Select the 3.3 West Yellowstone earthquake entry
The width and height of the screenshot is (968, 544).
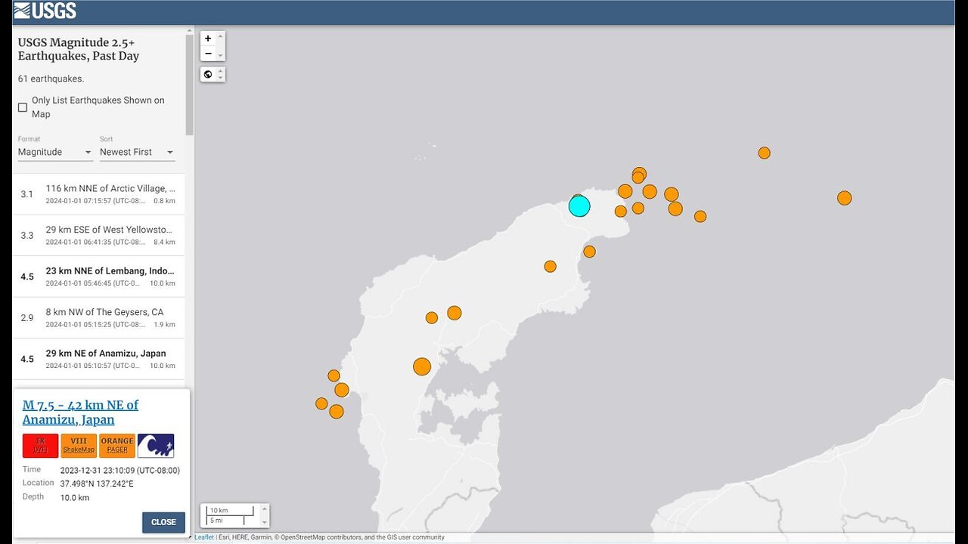click(x=98, y=235)
